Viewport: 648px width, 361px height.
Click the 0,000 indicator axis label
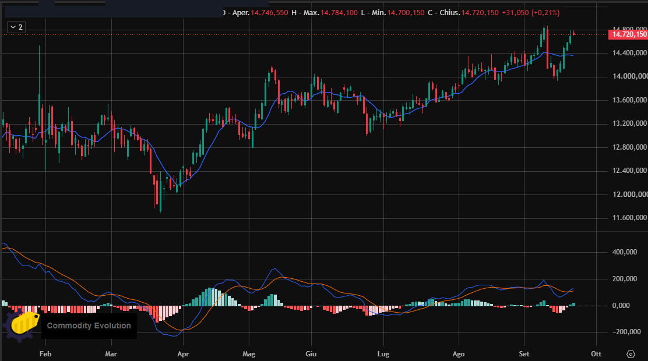pyautogui.click(x=621, y=306)
